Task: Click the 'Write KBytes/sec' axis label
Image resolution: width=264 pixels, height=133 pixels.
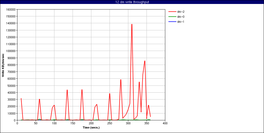Action: (3, 65)
